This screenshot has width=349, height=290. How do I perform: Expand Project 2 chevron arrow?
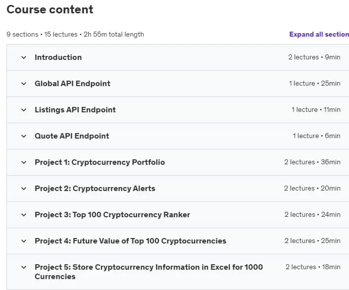pyautogui.click(x=24, y=189)
